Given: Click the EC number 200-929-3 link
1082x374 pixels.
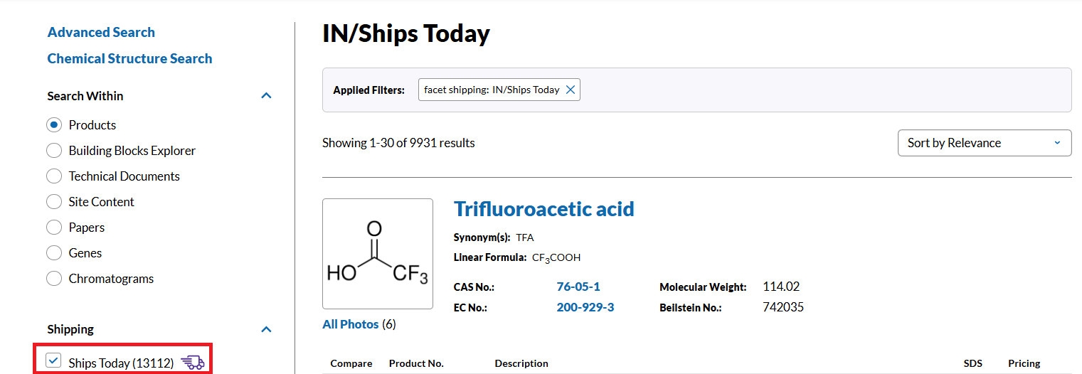Looking at the screenshot, I should pyautogui.click(x=585, y=307).
